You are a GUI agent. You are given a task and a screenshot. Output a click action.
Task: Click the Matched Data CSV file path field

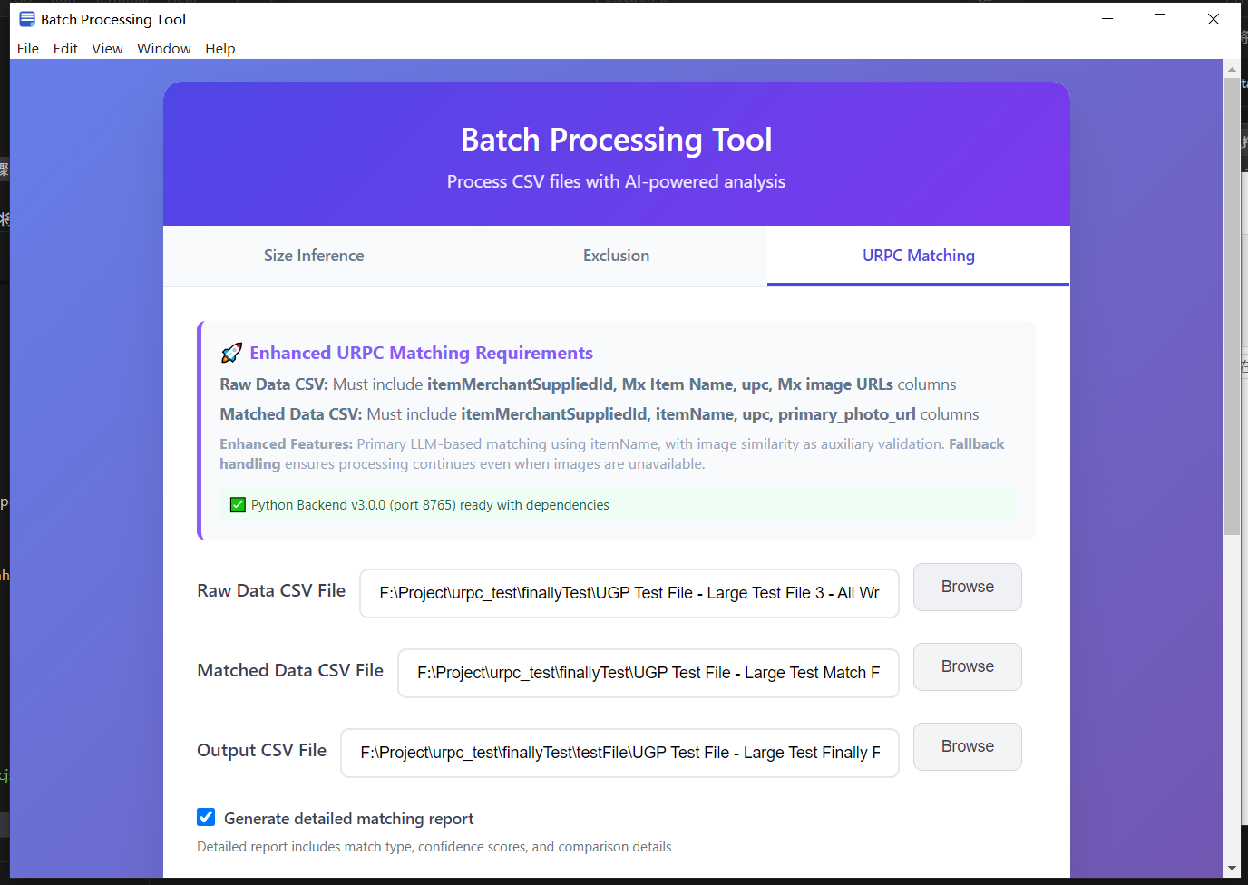tap(648, 673)
